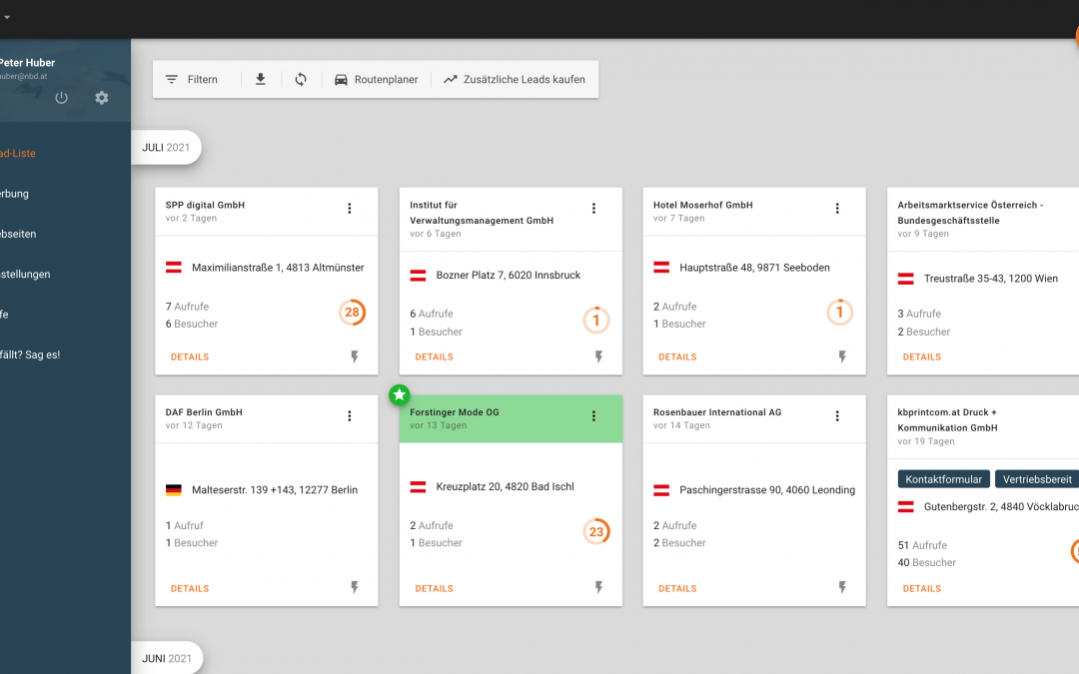Open three-dot menu of SPP digital GmbH
1079x674 pixels.
click(350, 209)
